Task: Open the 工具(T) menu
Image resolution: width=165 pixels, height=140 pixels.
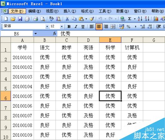Action: click(x=105, y=11)
